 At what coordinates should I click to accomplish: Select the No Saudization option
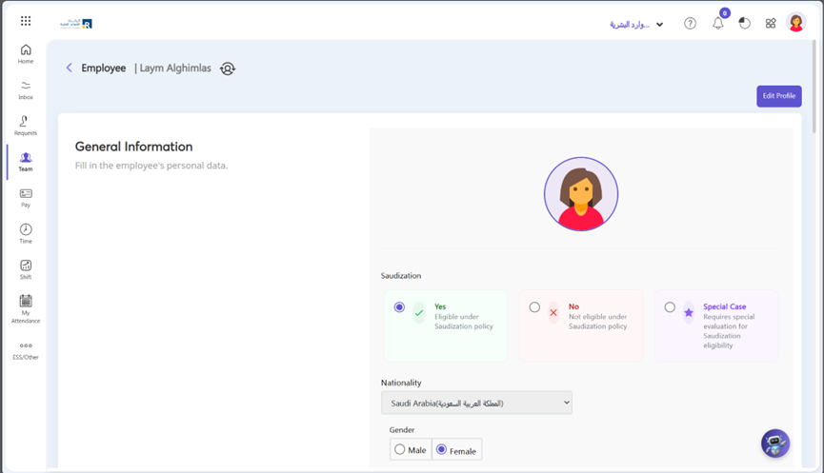pyautogui.click(x=534, y=307)
